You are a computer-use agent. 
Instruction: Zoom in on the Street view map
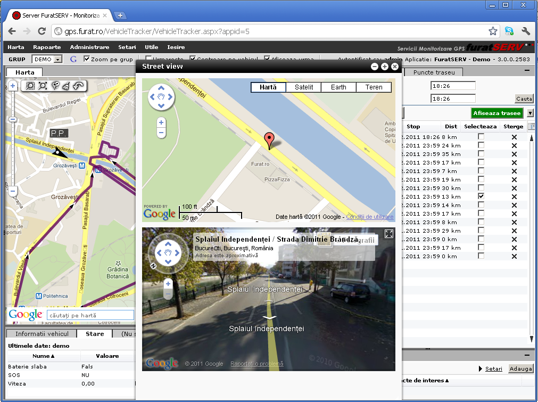tap(161, 122)
